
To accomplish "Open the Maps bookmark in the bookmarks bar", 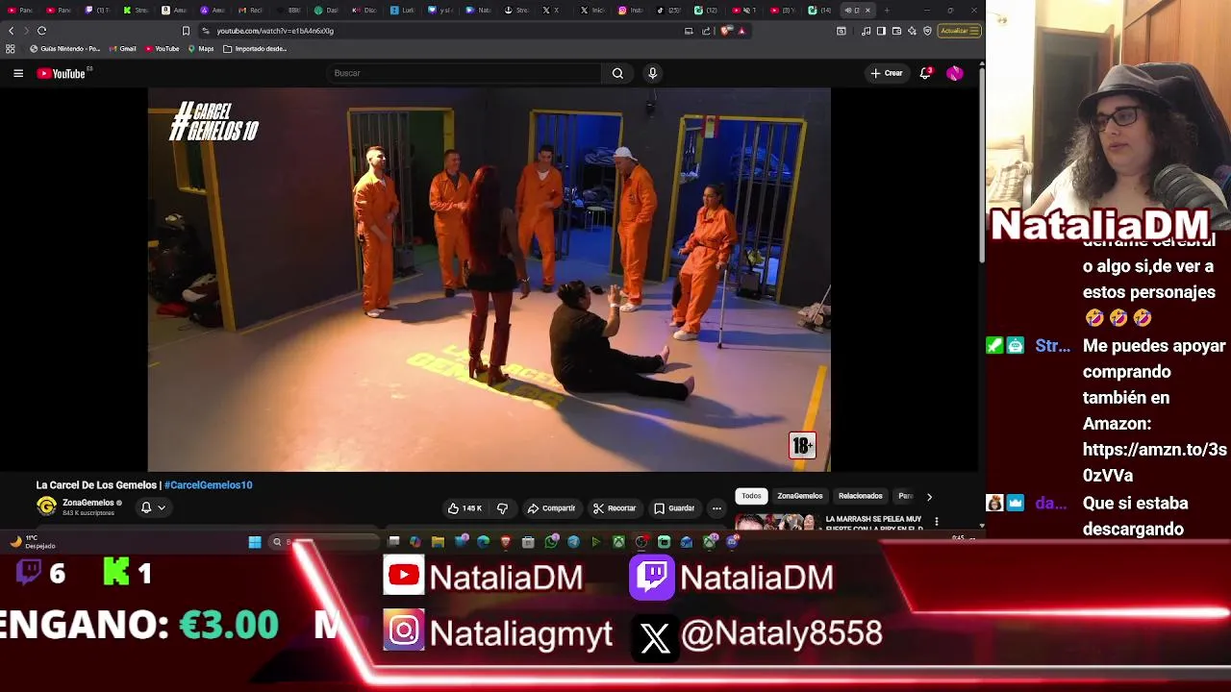I will pos(201,48).
